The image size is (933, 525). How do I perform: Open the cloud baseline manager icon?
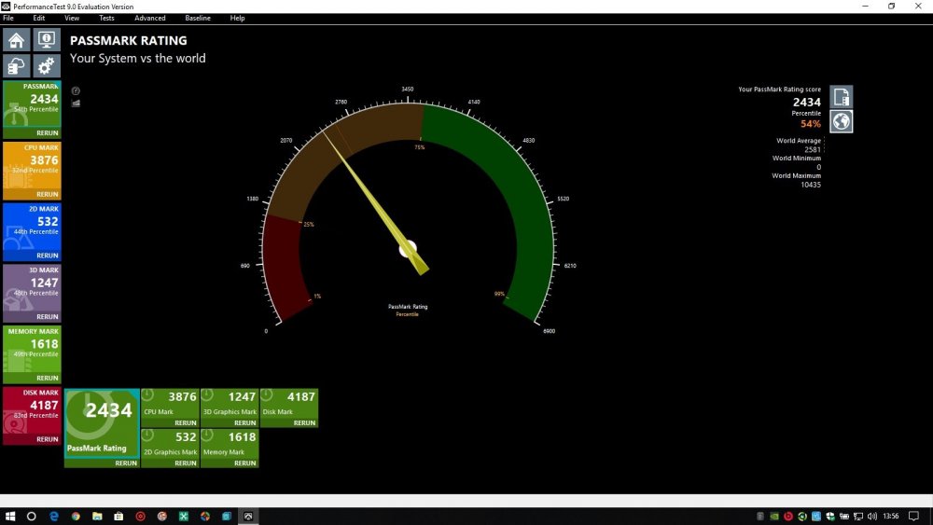pyautogui.click(x=17, y=66)
